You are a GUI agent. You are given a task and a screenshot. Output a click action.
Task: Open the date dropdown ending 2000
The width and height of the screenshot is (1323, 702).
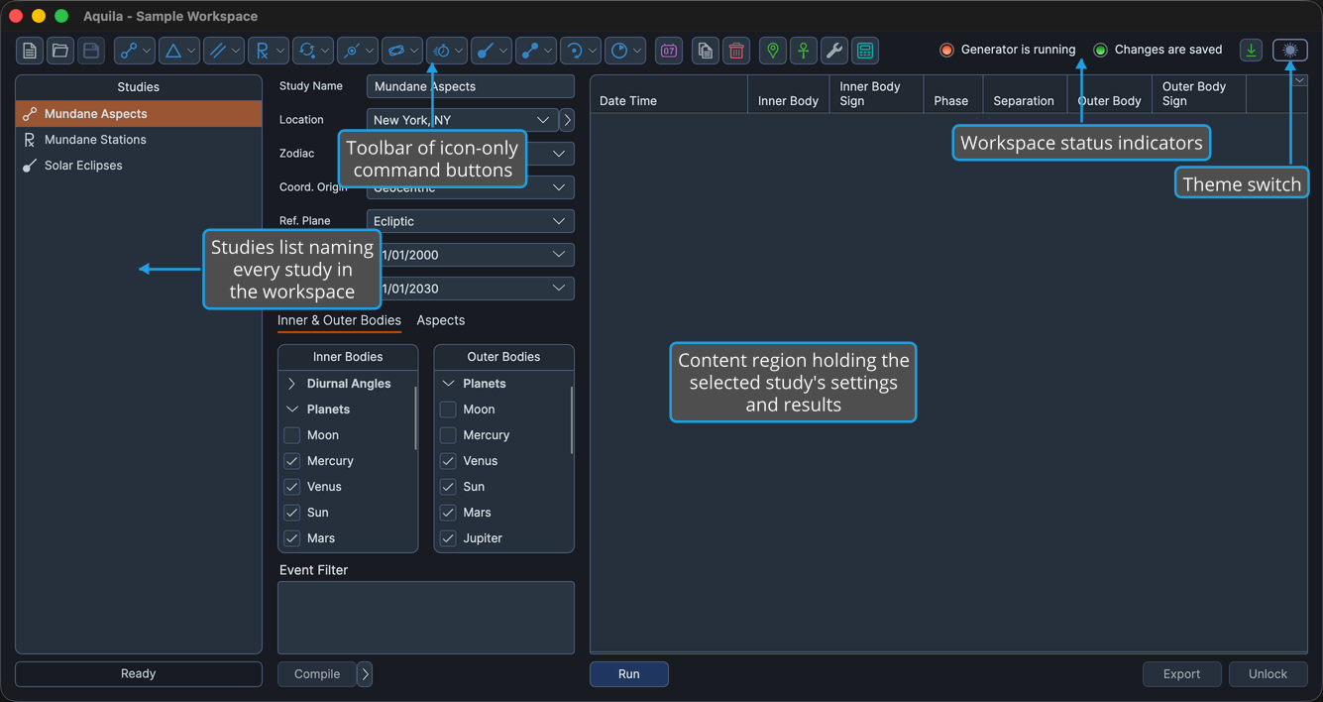pos(471,255)
